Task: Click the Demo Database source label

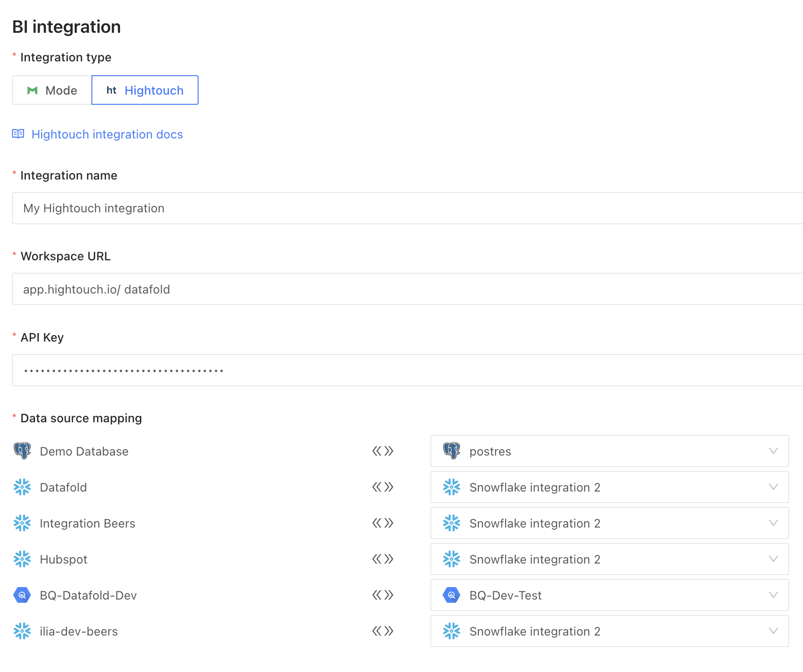Action: tap(84, 451)
